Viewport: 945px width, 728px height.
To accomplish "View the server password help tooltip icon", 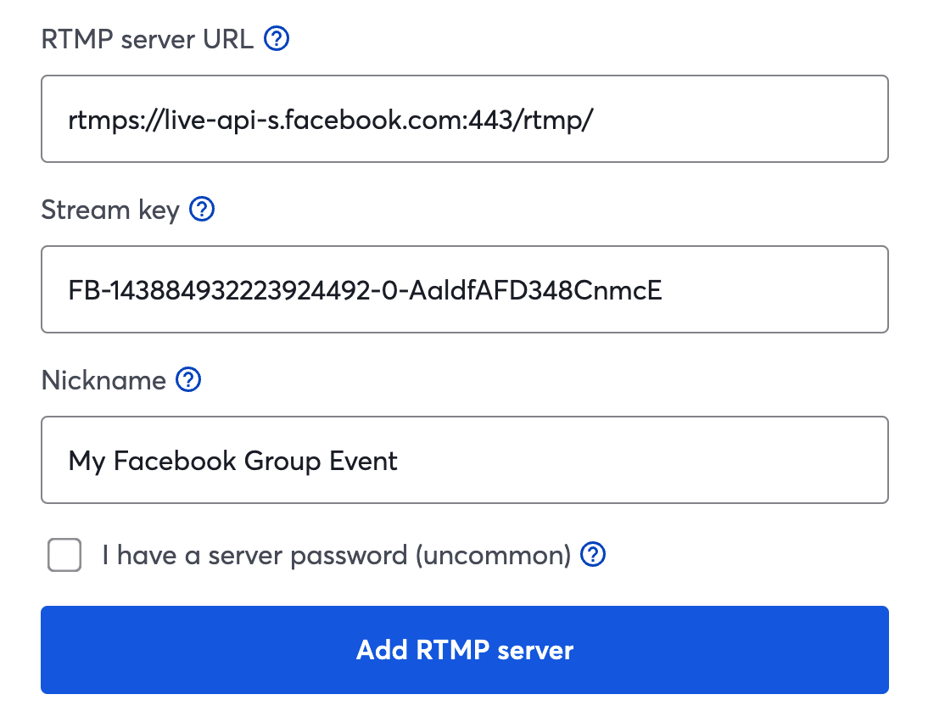I will pyautogui.click(x=593, y=554).
